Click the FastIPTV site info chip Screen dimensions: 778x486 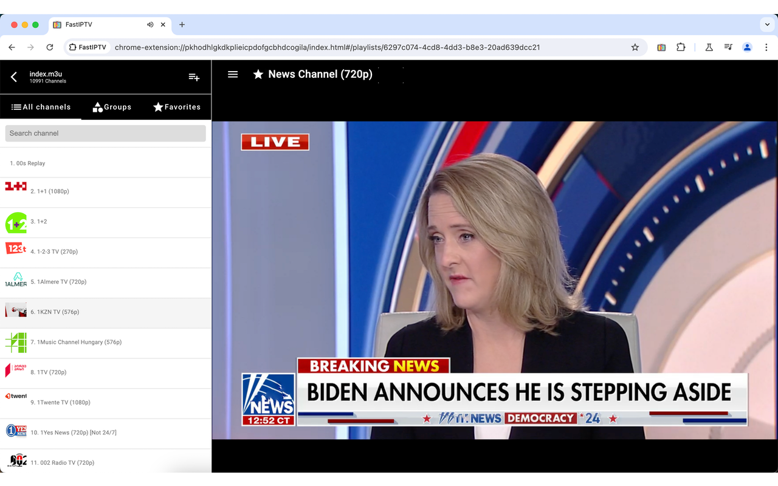pos(88,47)
